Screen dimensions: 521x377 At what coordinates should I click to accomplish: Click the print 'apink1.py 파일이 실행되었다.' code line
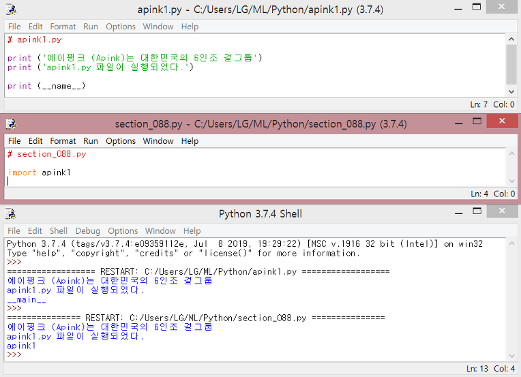(100, 67)
